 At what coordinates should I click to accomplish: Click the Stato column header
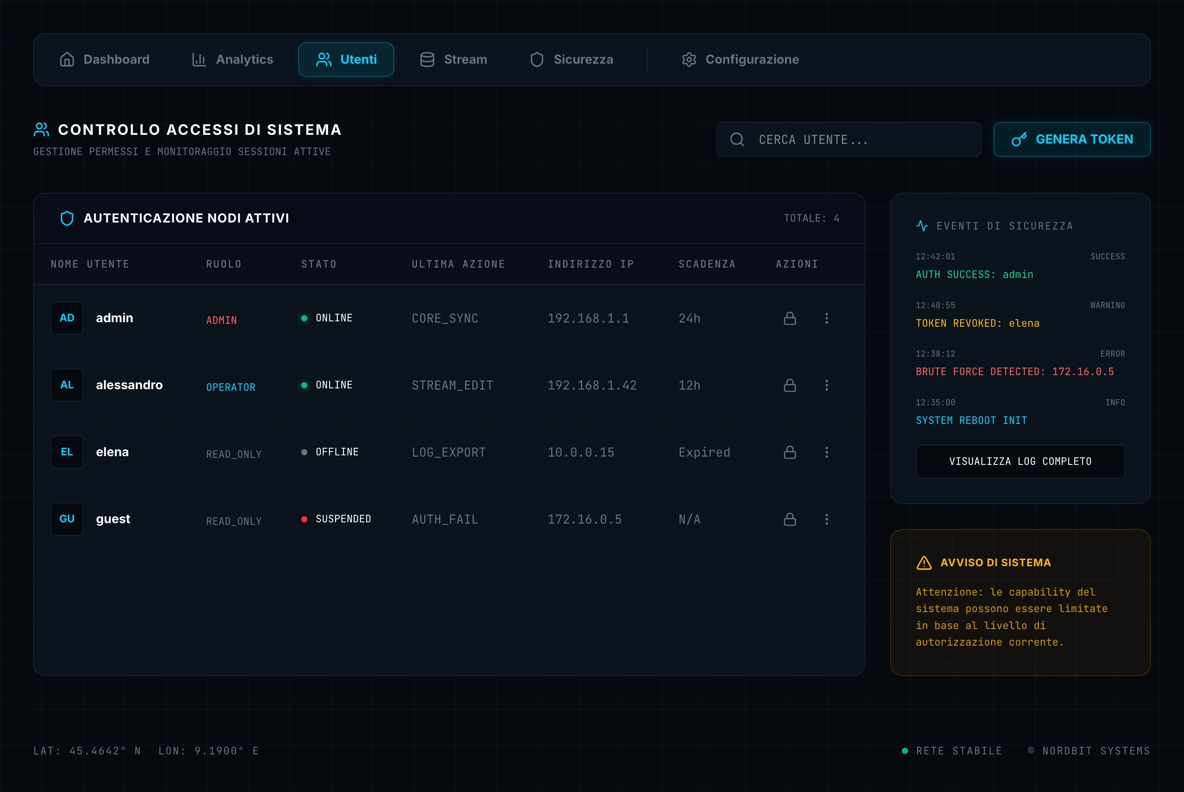point(319,264)
